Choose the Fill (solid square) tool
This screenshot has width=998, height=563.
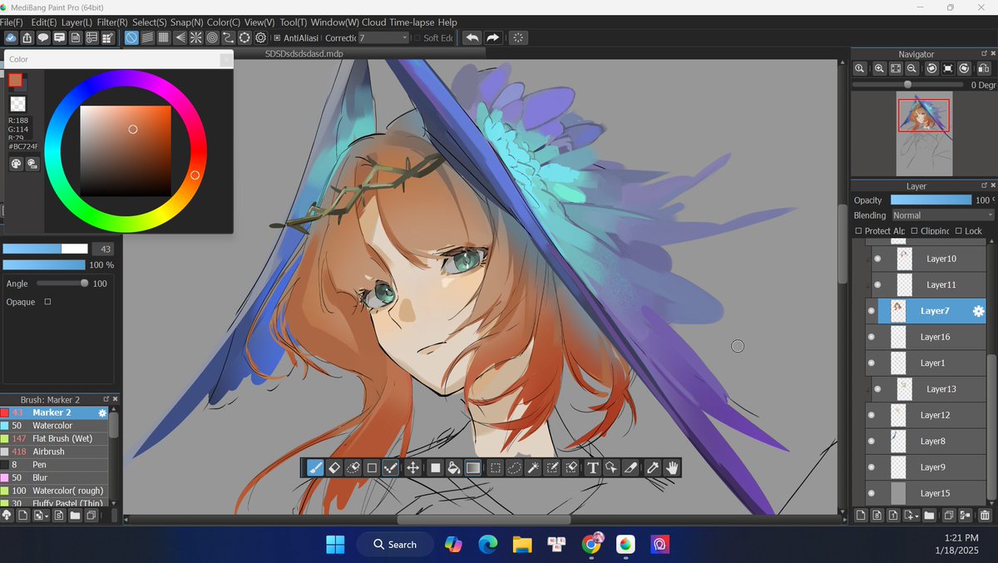click(435, 467)
